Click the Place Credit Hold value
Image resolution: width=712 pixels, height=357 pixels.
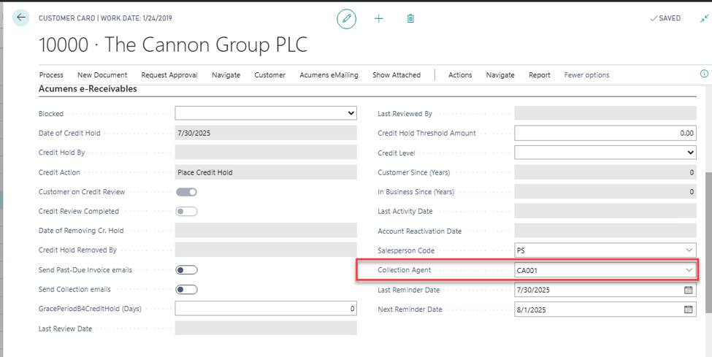point(266,172)
